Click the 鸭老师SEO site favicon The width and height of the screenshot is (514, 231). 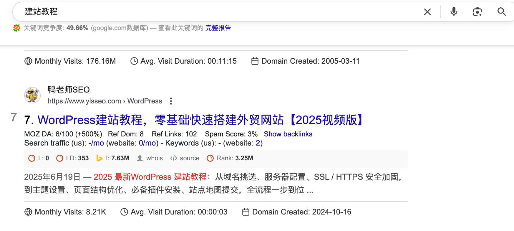[32, 95]
